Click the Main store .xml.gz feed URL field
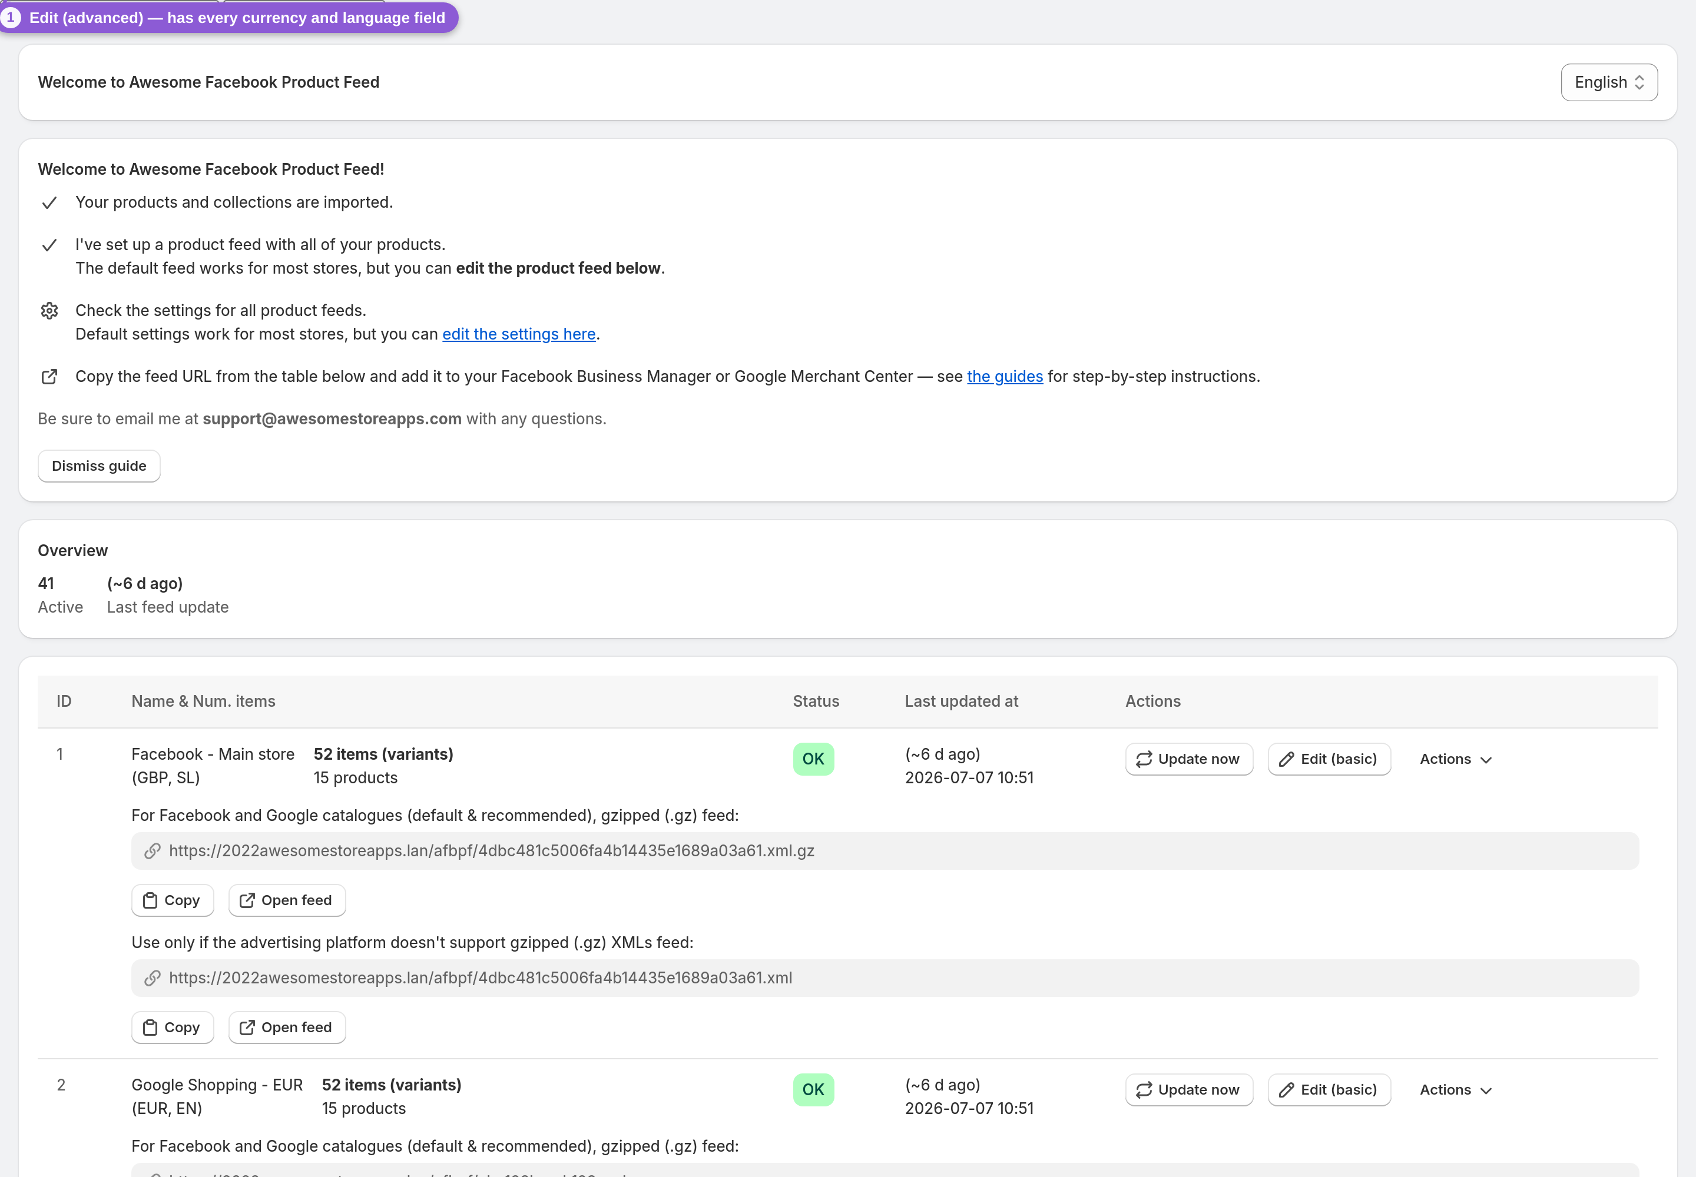The image size is (1696, 1177). pyautogui.click(x=885, y=851)
